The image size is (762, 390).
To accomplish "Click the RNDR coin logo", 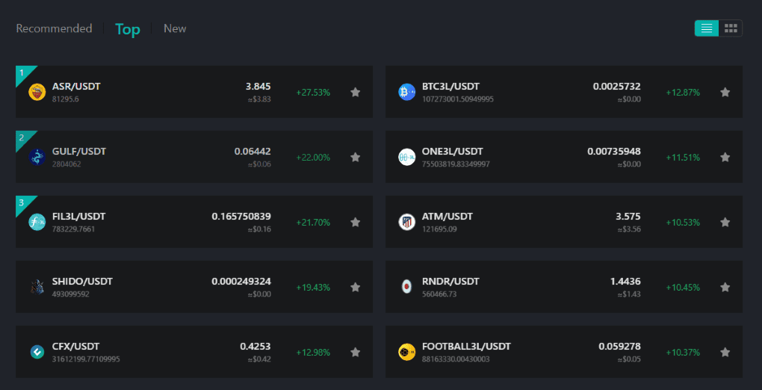I will (x=406, y=287).
